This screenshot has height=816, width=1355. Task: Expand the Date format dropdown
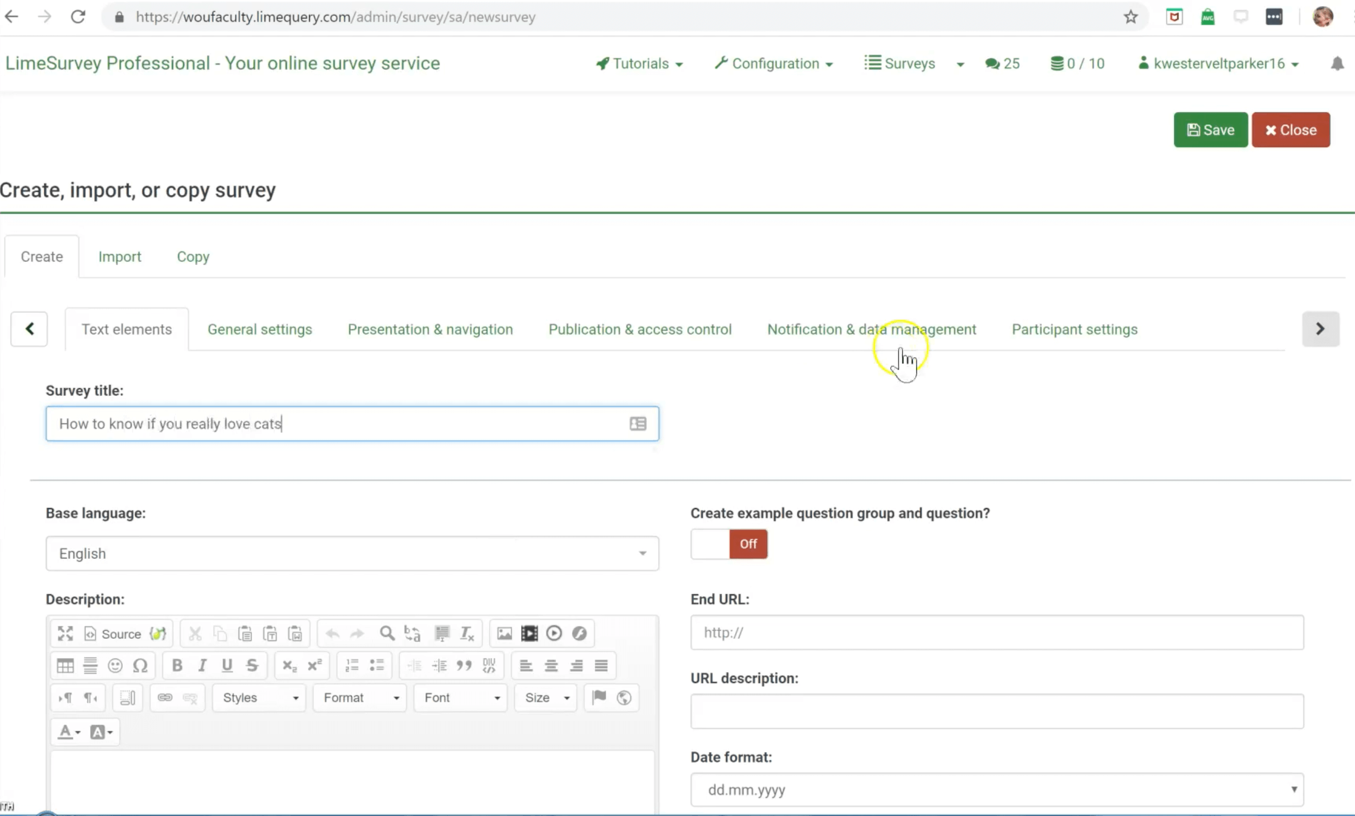[997, 789]
